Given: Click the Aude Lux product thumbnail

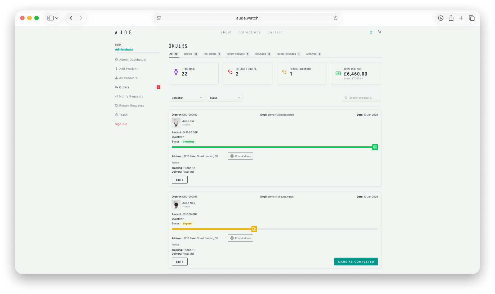Looking at the screenshot, I should coord(176,123).
